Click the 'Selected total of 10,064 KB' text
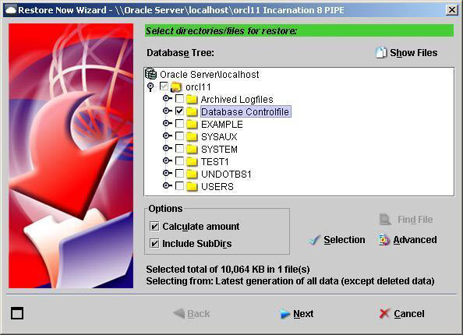This screenshot has height=335, width=463. point(228,270)
